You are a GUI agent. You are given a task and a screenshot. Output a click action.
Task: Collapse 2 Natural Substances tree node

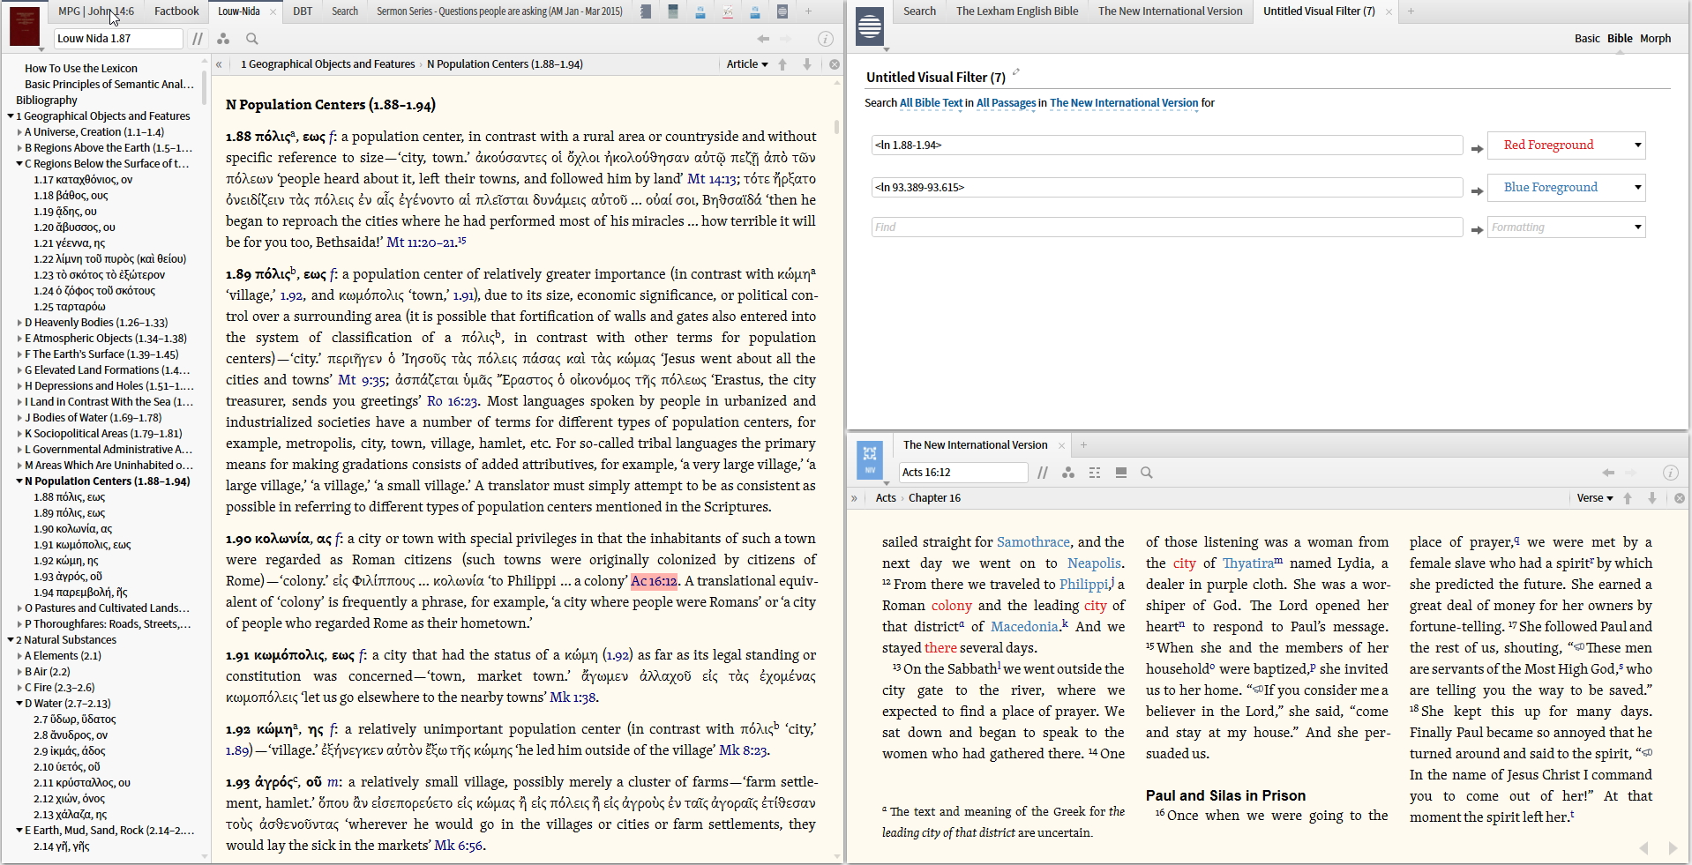[x=11, y=640]
